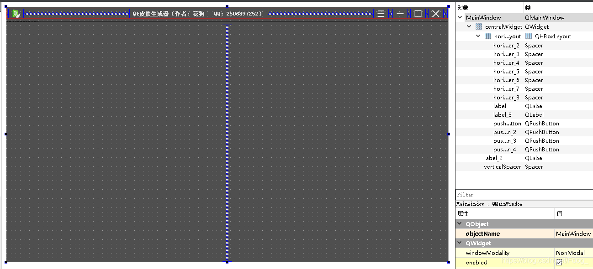Select hori...er_2 spacer in object tree
This screenshot has width=593, height=269.
point(506,46)
